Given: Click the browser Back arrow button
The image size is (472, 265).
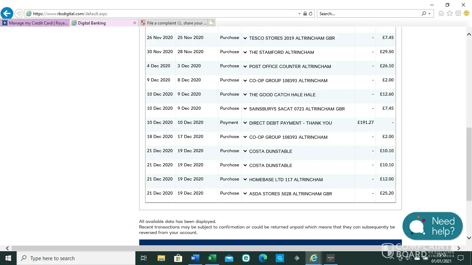Looking at the screenshot, I should pos(7,13).
